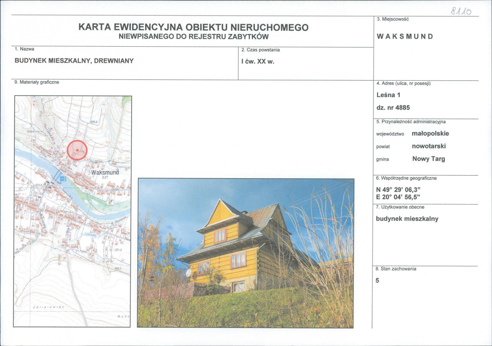Image resolution: width=492 pixels, height=346 pixels.
Task: Click the 'Zalisiowiec' label on the map
Action: click(48, 307)
